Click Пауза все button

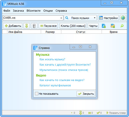click(48, 26)
